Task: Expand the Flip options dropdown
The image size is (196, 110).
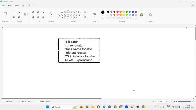Action: point(21,17)
